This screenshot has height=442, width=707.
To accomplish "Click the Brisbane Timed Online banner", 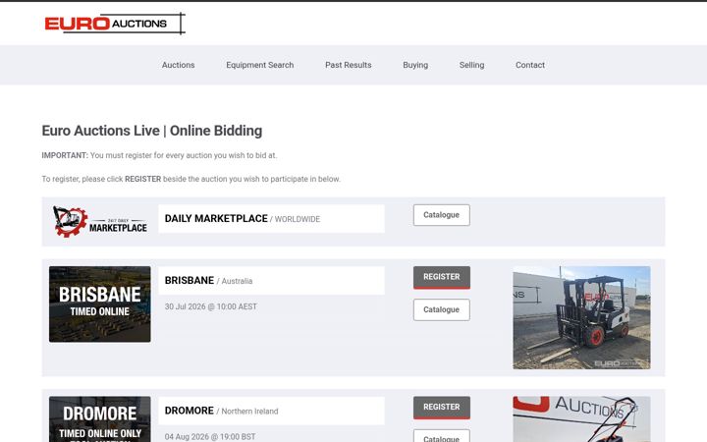I will [99, 304].
